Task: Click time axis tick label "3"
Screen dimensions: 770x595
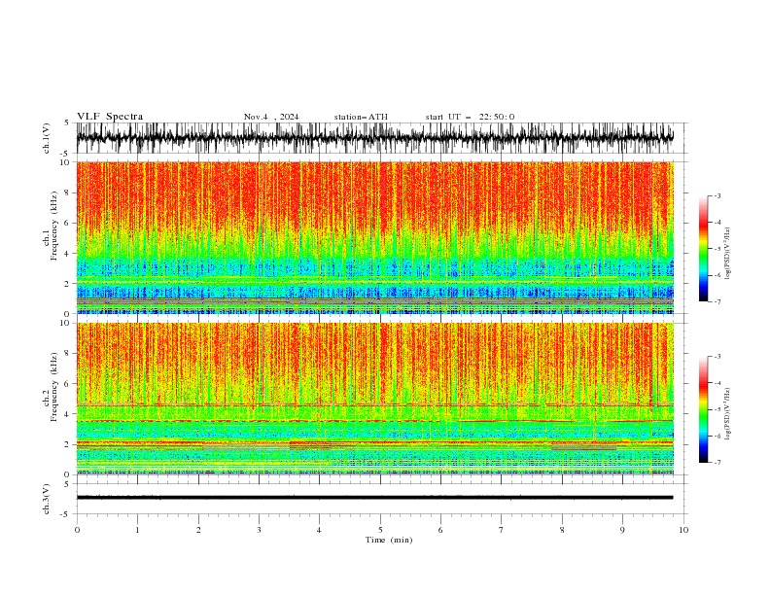Action: pyautogui.click(x=259, y=530)
